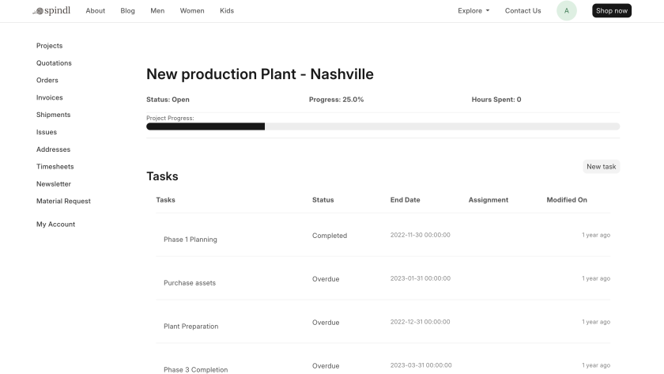Open Timesheets from the sidebar
The height and width of the screenshot is (374, 664).
point(55,167)
